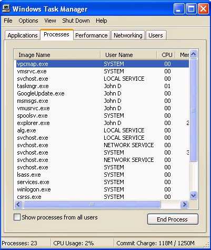The height and width of the screenshot is (250, 211).
Task: Click the list's scroll up arrow
Action: [x=193, y=54]
